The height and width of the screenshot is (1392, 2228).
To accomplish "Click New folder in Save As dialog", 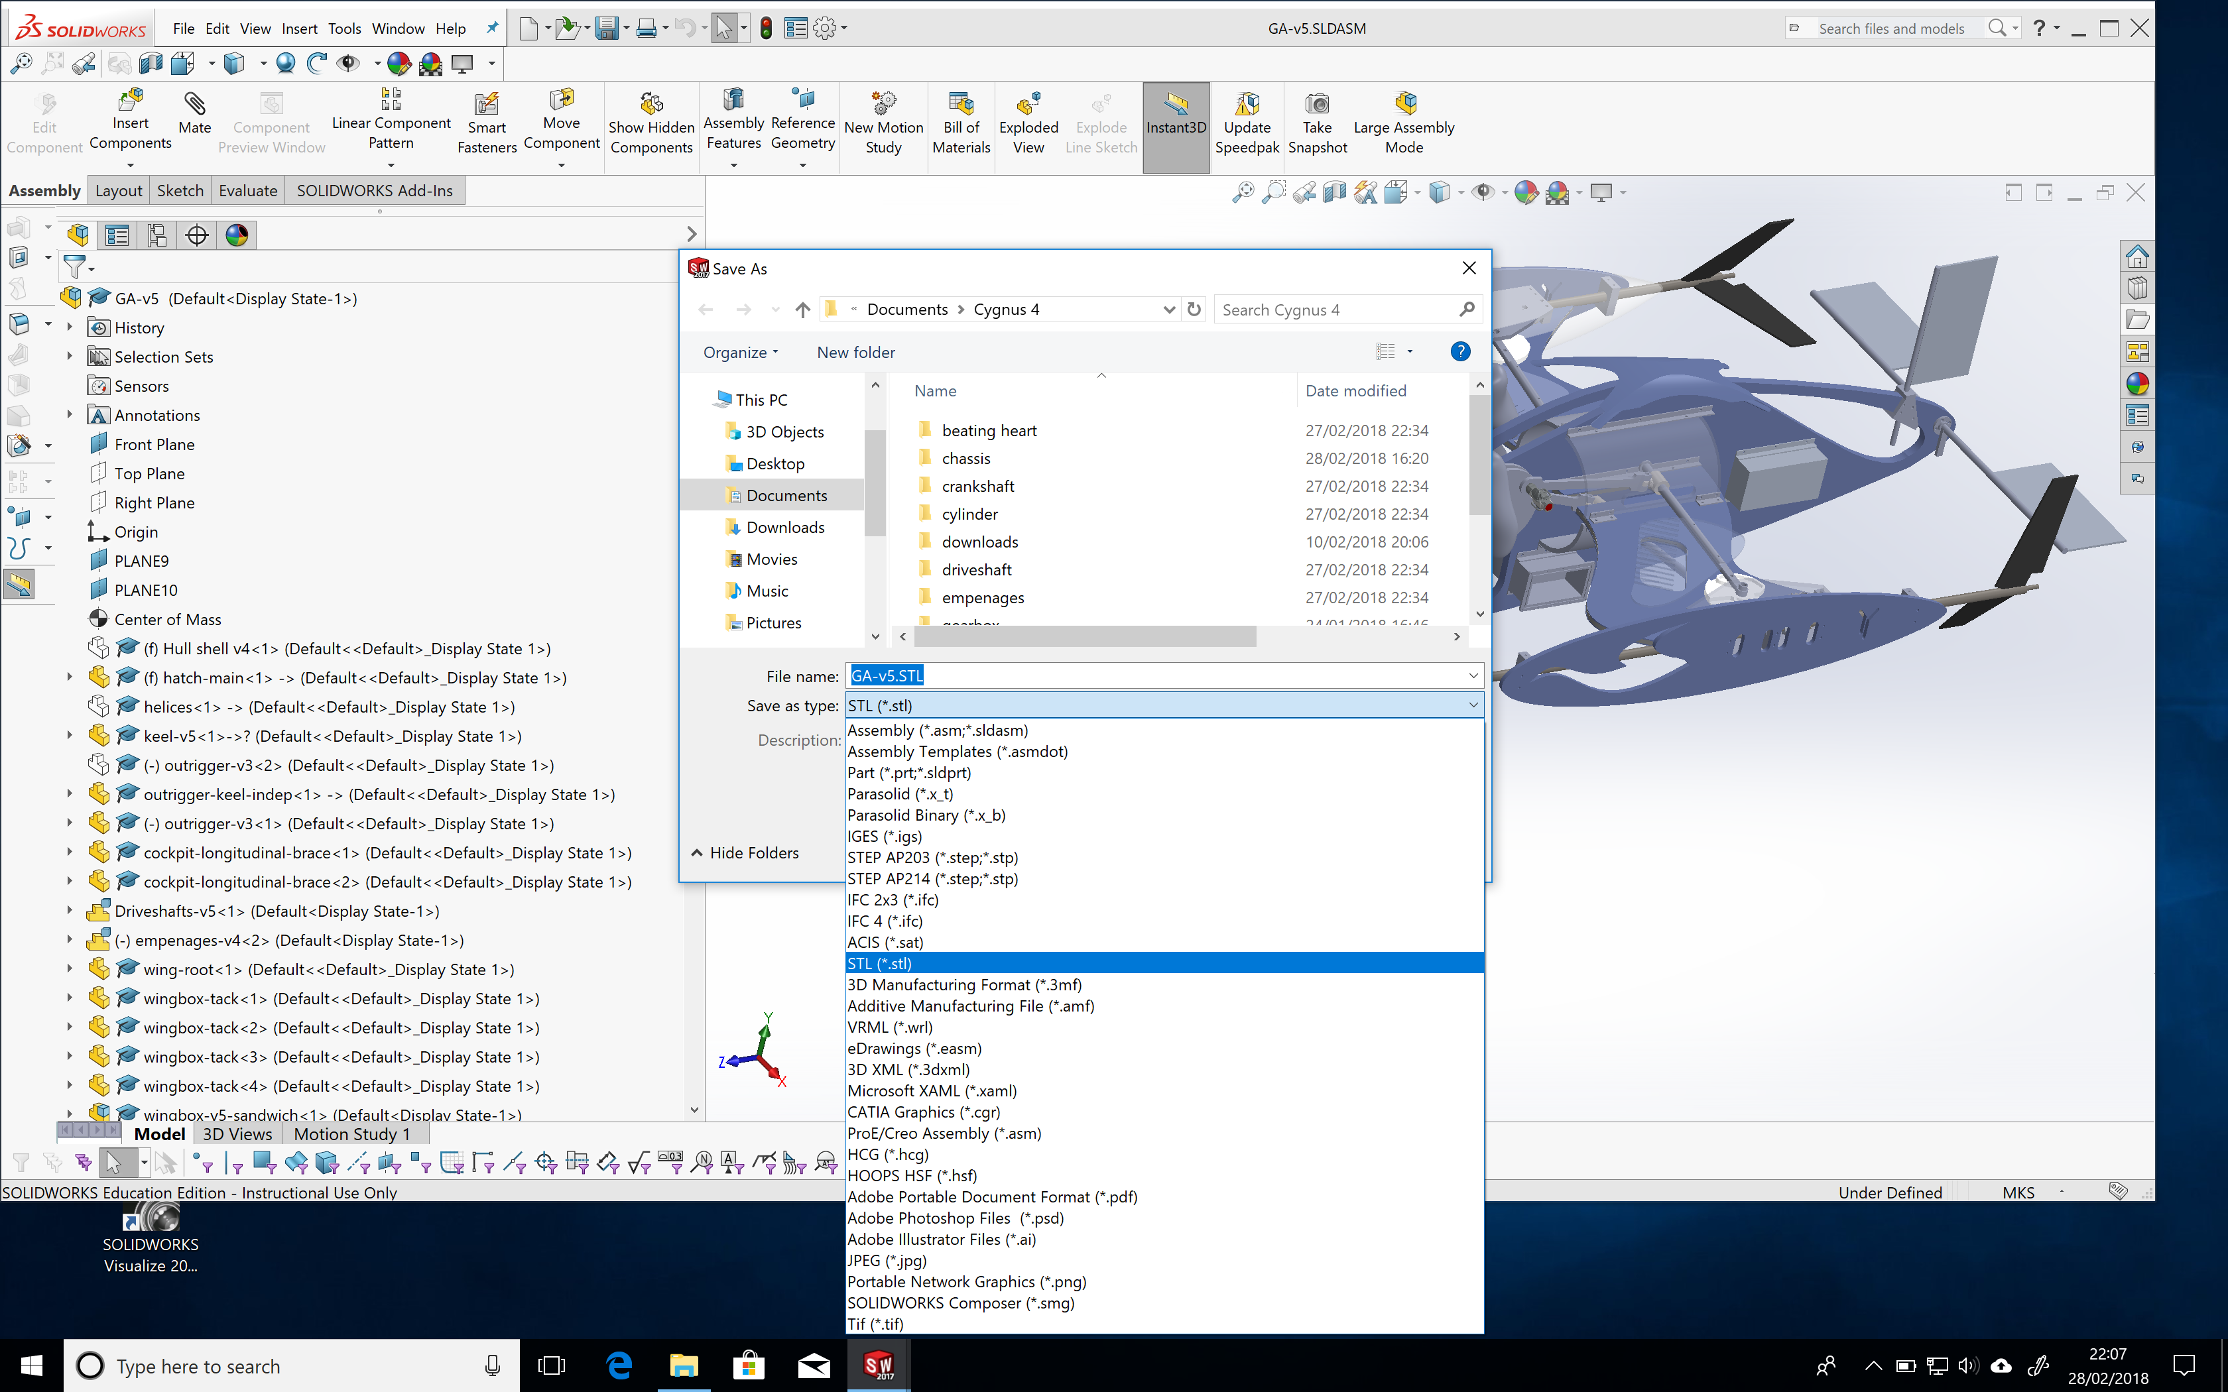I will [x=855, y=353].
